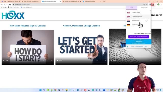Open 'What Is My IP Addr...' bookmark

pyautogui.click(x=13, y=7)
